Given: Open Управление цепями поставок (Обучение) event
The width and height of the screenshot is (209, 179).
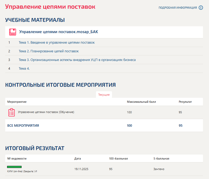Looking at the screenshot, I should (46, 112).
